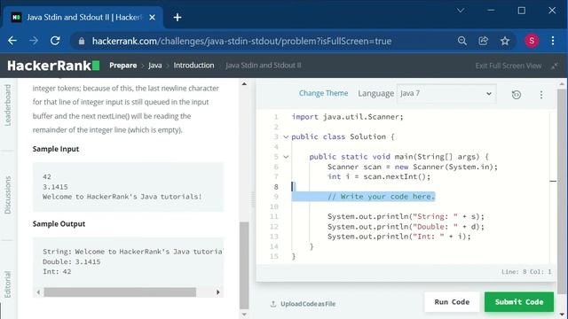This screenshot has width=568, height=319.
Task: Click 'Line: 8 Col: 1' status text
Action: [x=526, y=272]
